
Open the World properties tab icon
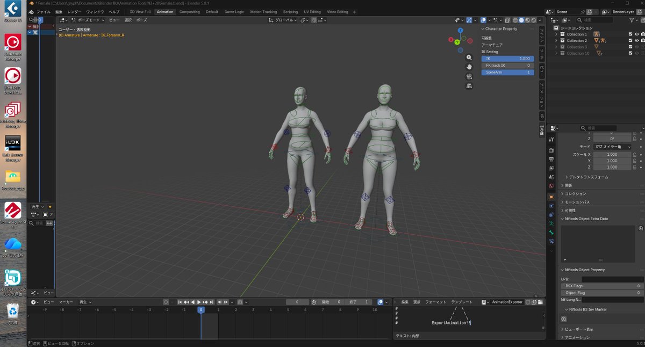pos(551,186)
